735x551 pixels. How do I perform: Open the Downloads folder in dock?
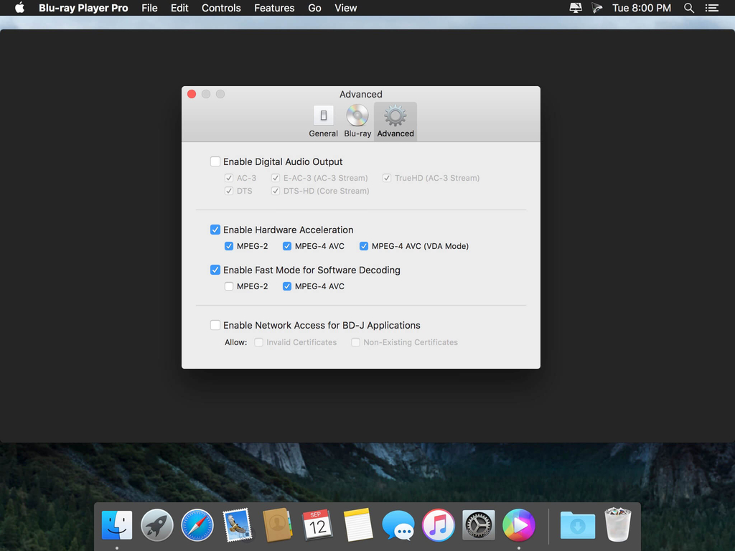578,526
